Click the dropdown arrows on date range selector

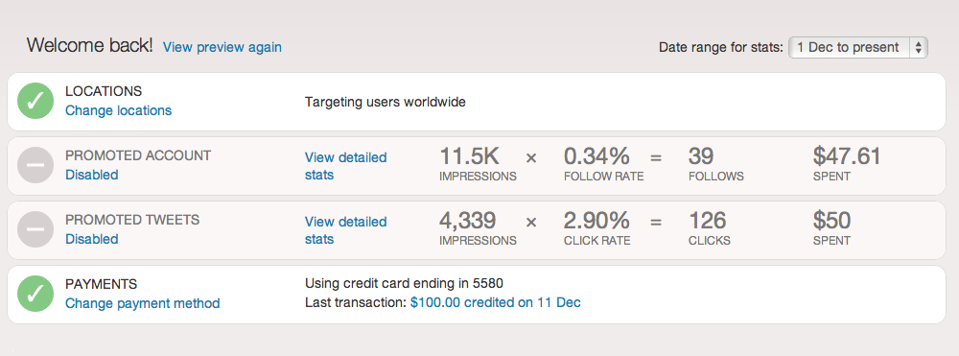(918, 48)
